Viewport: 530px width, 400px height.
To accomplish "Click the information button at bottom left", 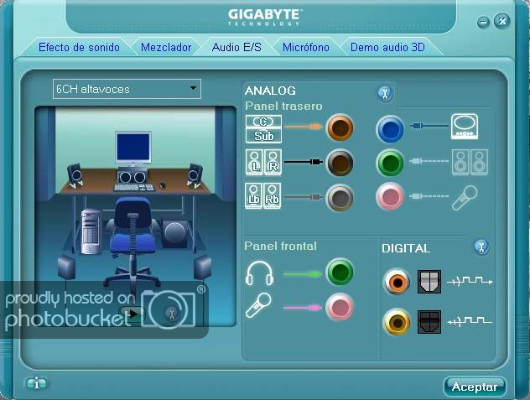I will 36,383.
